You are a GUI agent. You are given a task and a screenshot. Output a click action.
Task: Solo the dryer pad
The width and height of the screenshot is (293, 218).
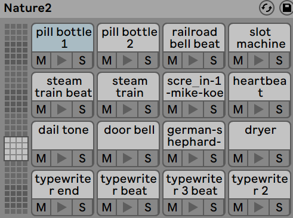[279, 158]
